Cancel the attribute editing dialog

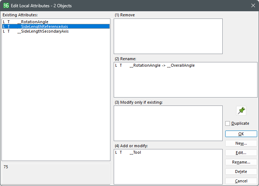click(241, 181)
